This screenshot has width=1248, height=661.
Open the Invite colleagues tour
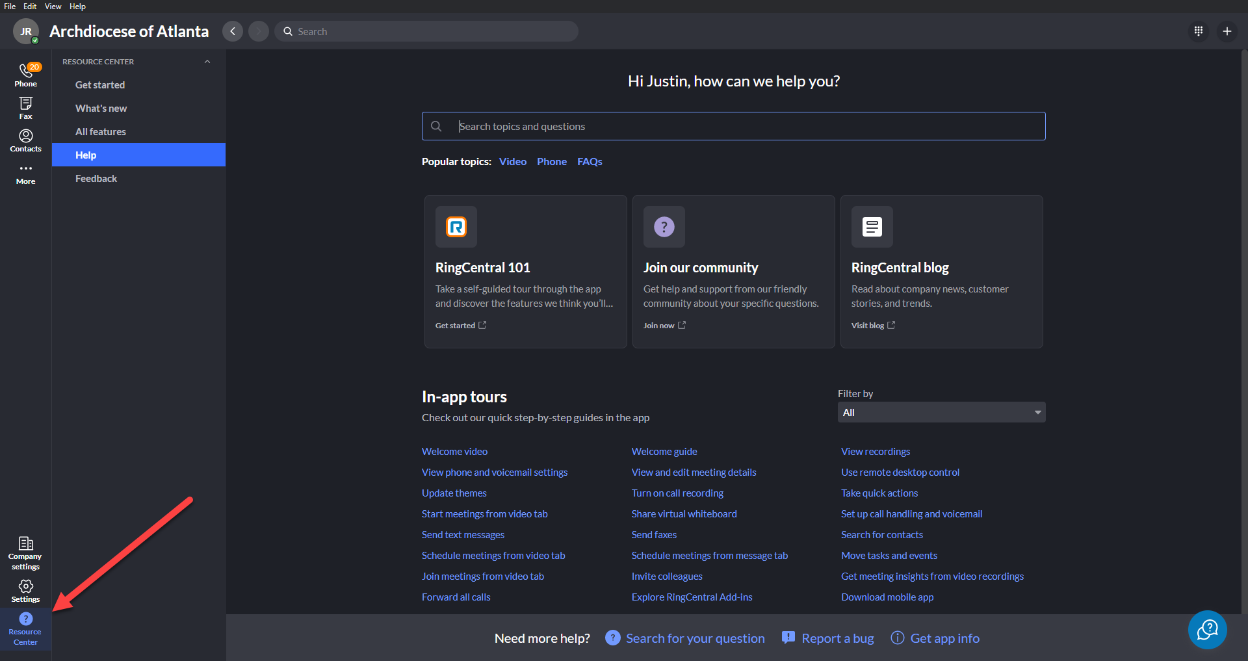(x=667, y=576)
